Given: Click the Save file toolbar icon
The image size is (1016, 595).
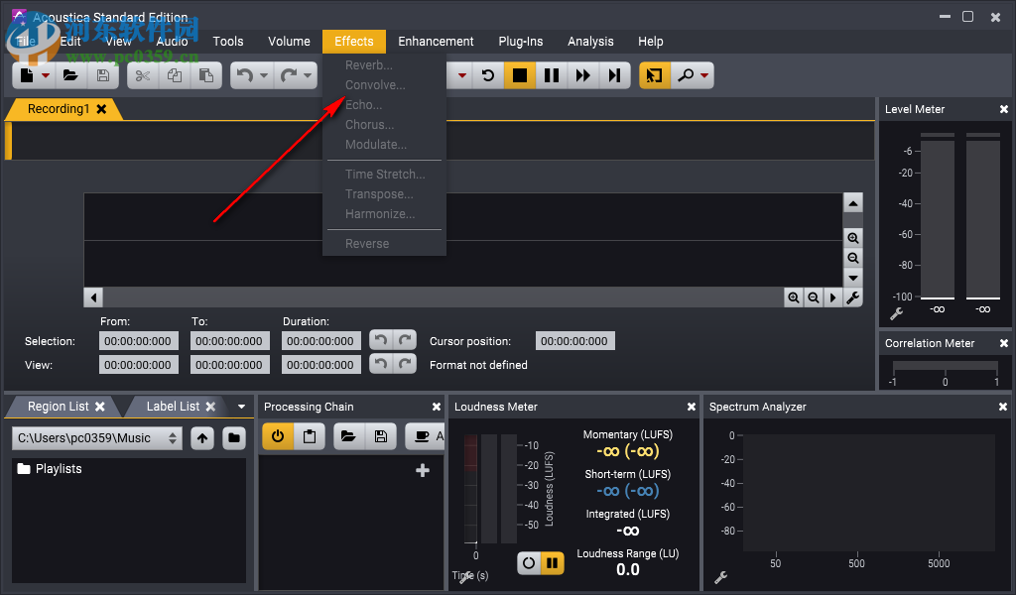Looking at the screenshot, I should (102, 75).
